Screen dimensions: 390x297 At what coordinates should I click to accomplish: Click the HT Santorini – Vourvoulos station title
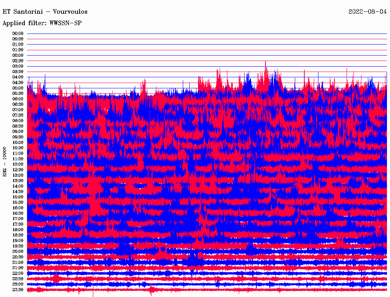[x=45, y=12]
